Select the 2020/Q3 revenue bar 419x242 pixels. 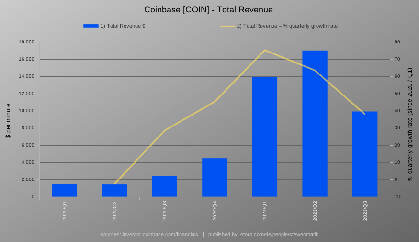pyautogui.click(x=165, y=186)
